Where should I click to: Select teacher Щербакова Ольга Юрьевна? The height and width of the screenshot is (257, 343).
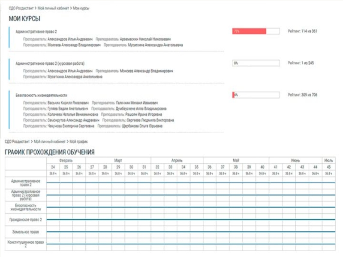tap(142, 126)
